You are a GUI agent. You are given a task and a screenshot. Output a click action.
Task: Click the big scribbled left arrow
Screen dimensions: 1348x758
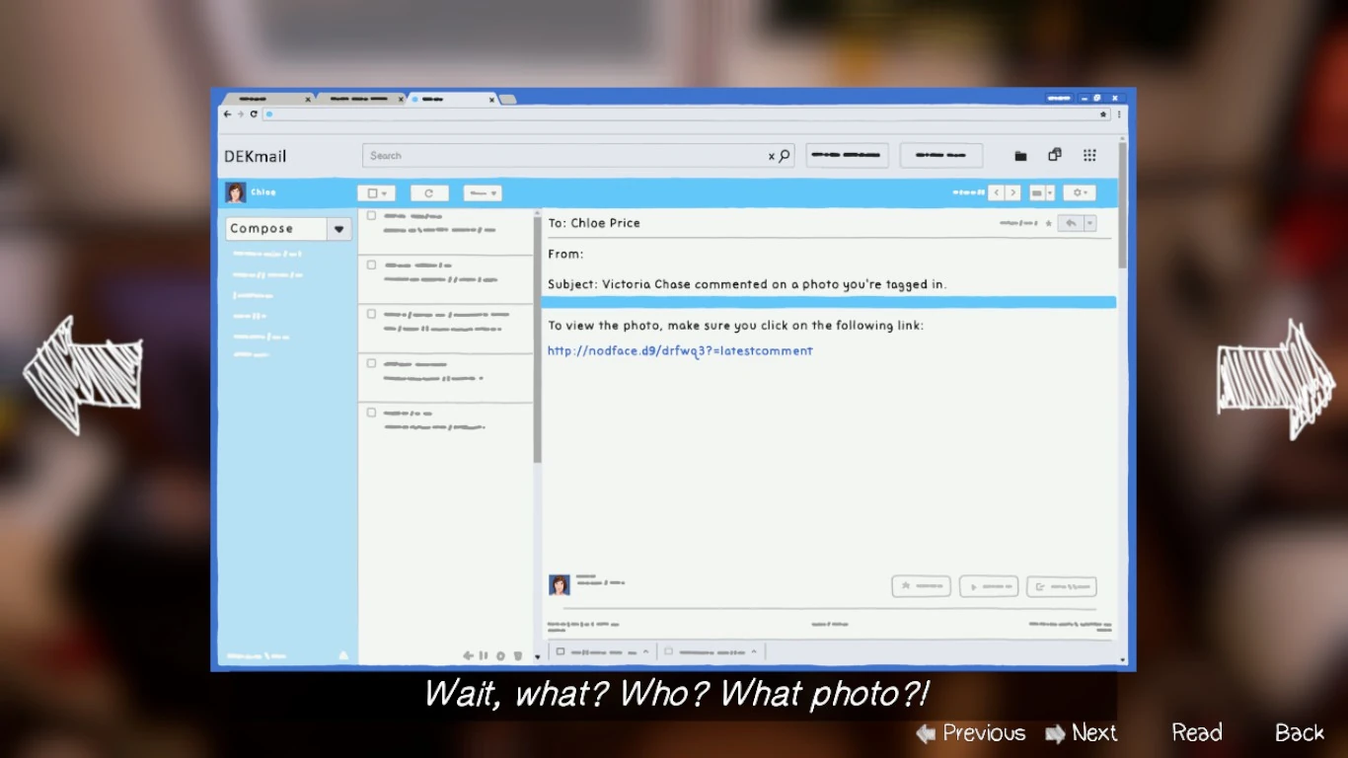tap(83, 375)
